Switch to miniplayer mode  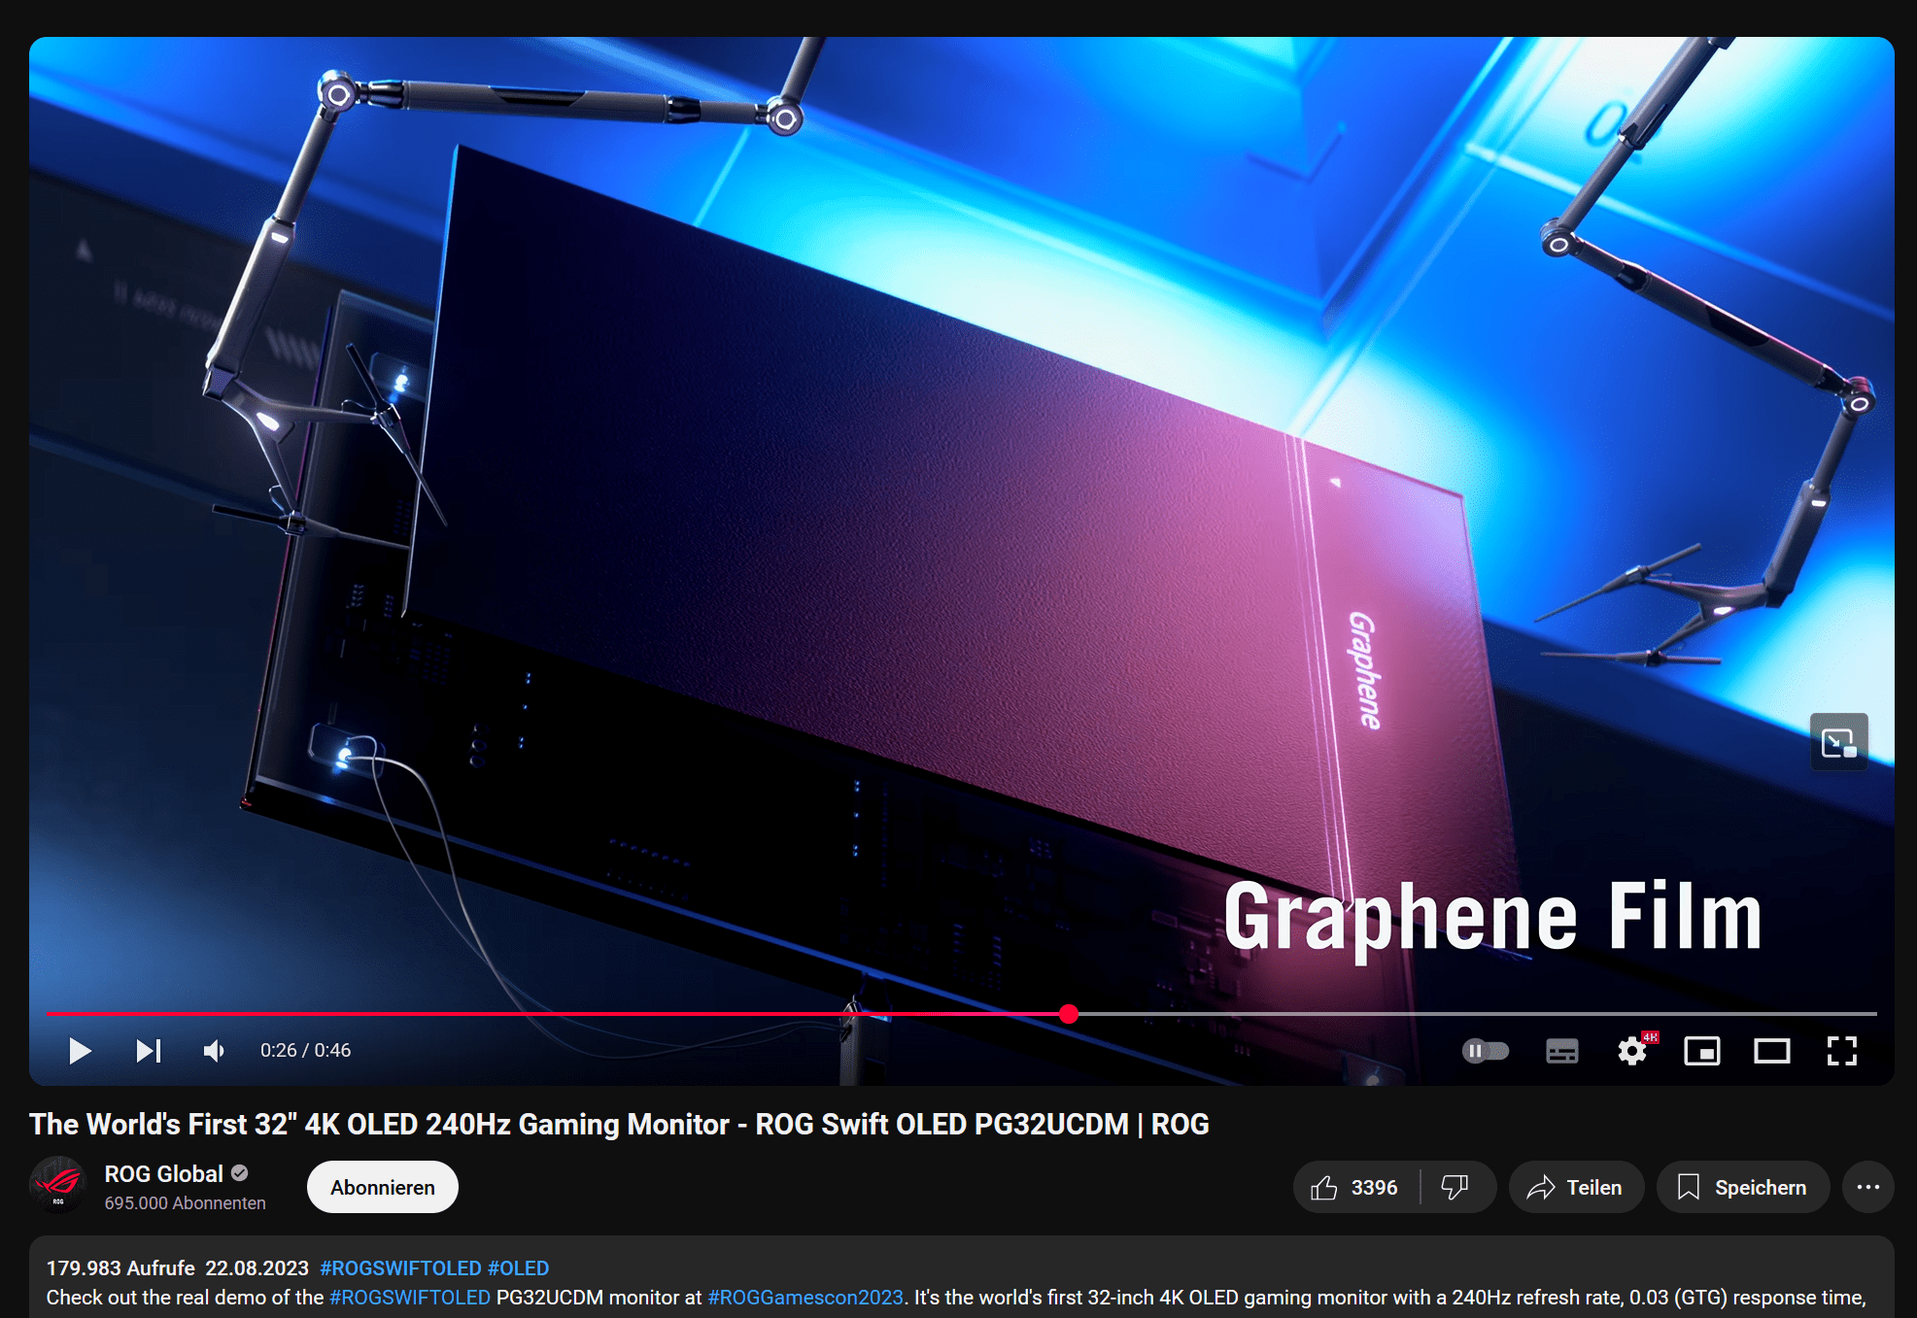coord(1702,1051)
